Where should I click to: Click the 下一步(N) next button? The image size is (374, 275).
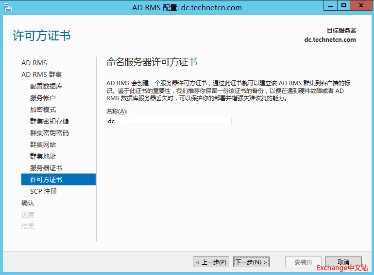point(251,262)
